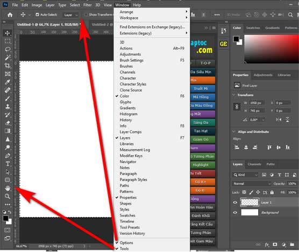Expand the Extensions (legacy) submenu
Image resolution: width=299 pixels, height=252 pixels.
[x=152, y=33]
